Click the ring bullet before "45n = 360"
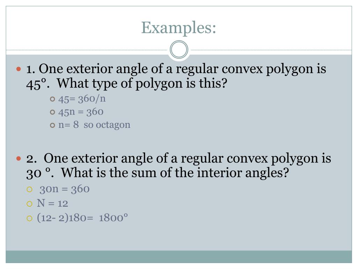Screen dimensions: 358x269 click(52, 112)
